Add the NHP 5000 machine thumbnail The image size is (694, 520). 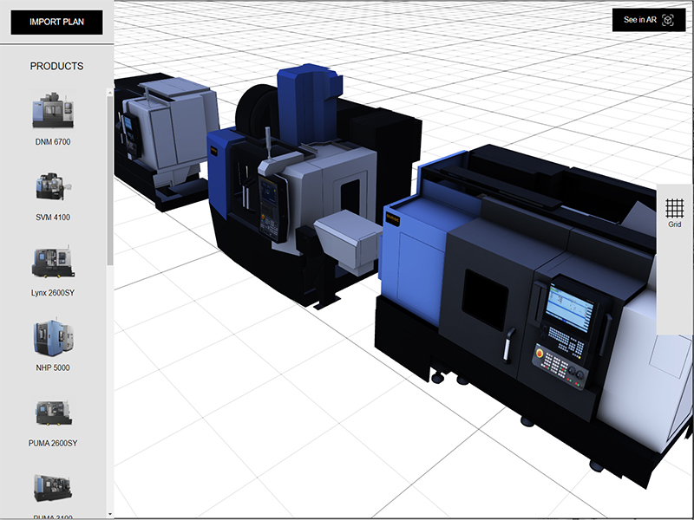(53, 337)
